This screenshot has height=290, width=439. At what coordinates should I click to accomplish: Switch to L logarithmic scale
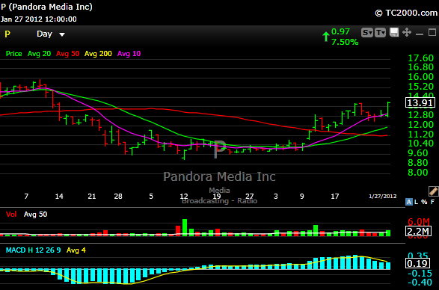point(417,202)
